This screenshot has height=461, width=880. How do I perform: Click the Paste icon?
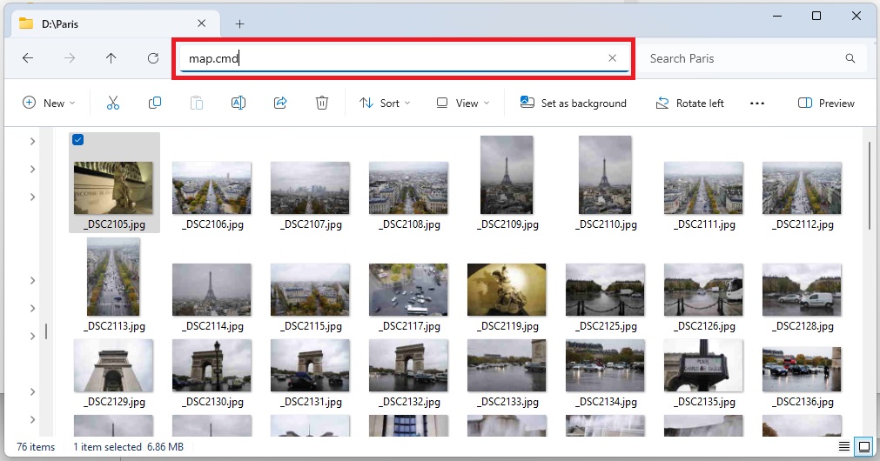[x=197, y=104]
